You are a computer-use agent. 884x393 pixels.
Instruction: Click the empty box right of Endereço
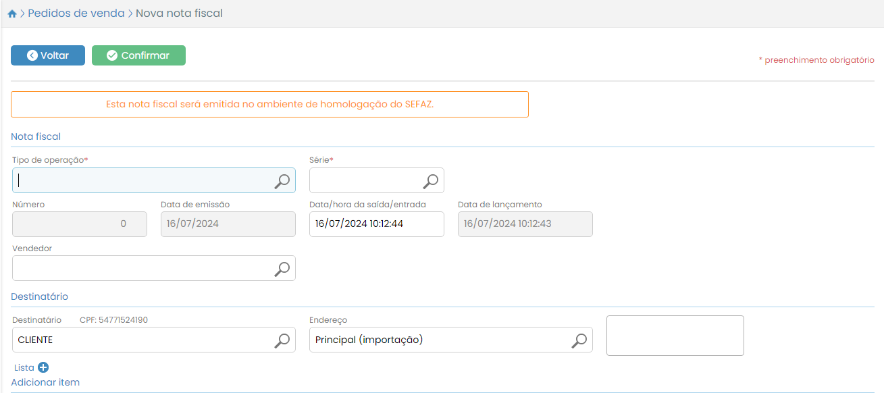[675, 336]
